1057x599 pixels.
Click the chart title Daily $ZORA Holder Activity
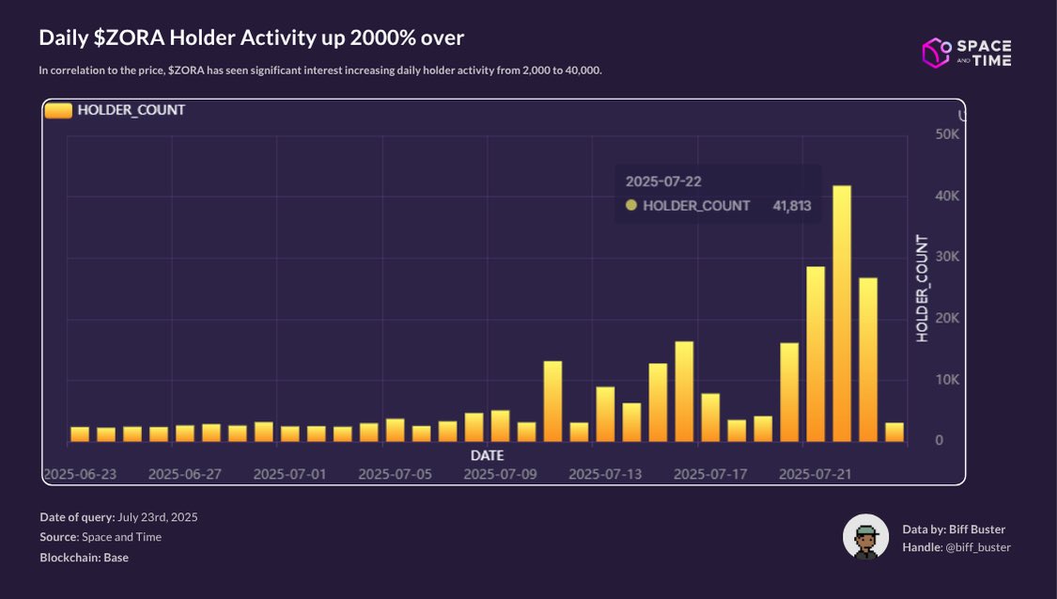[x=252, y=38]
